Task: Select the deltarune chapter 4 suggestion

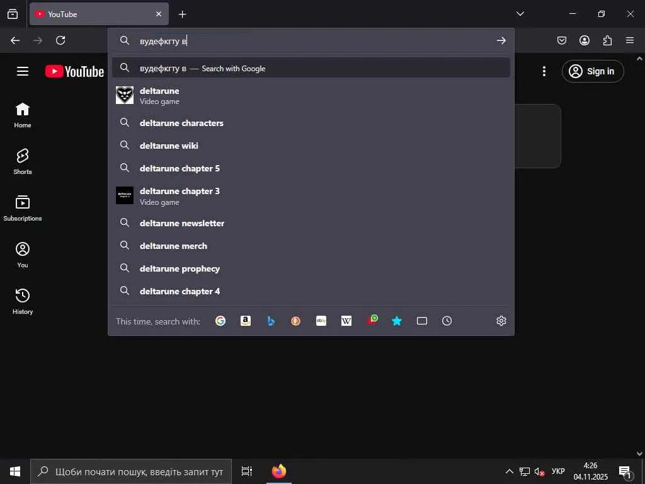Action: [311, 291]
